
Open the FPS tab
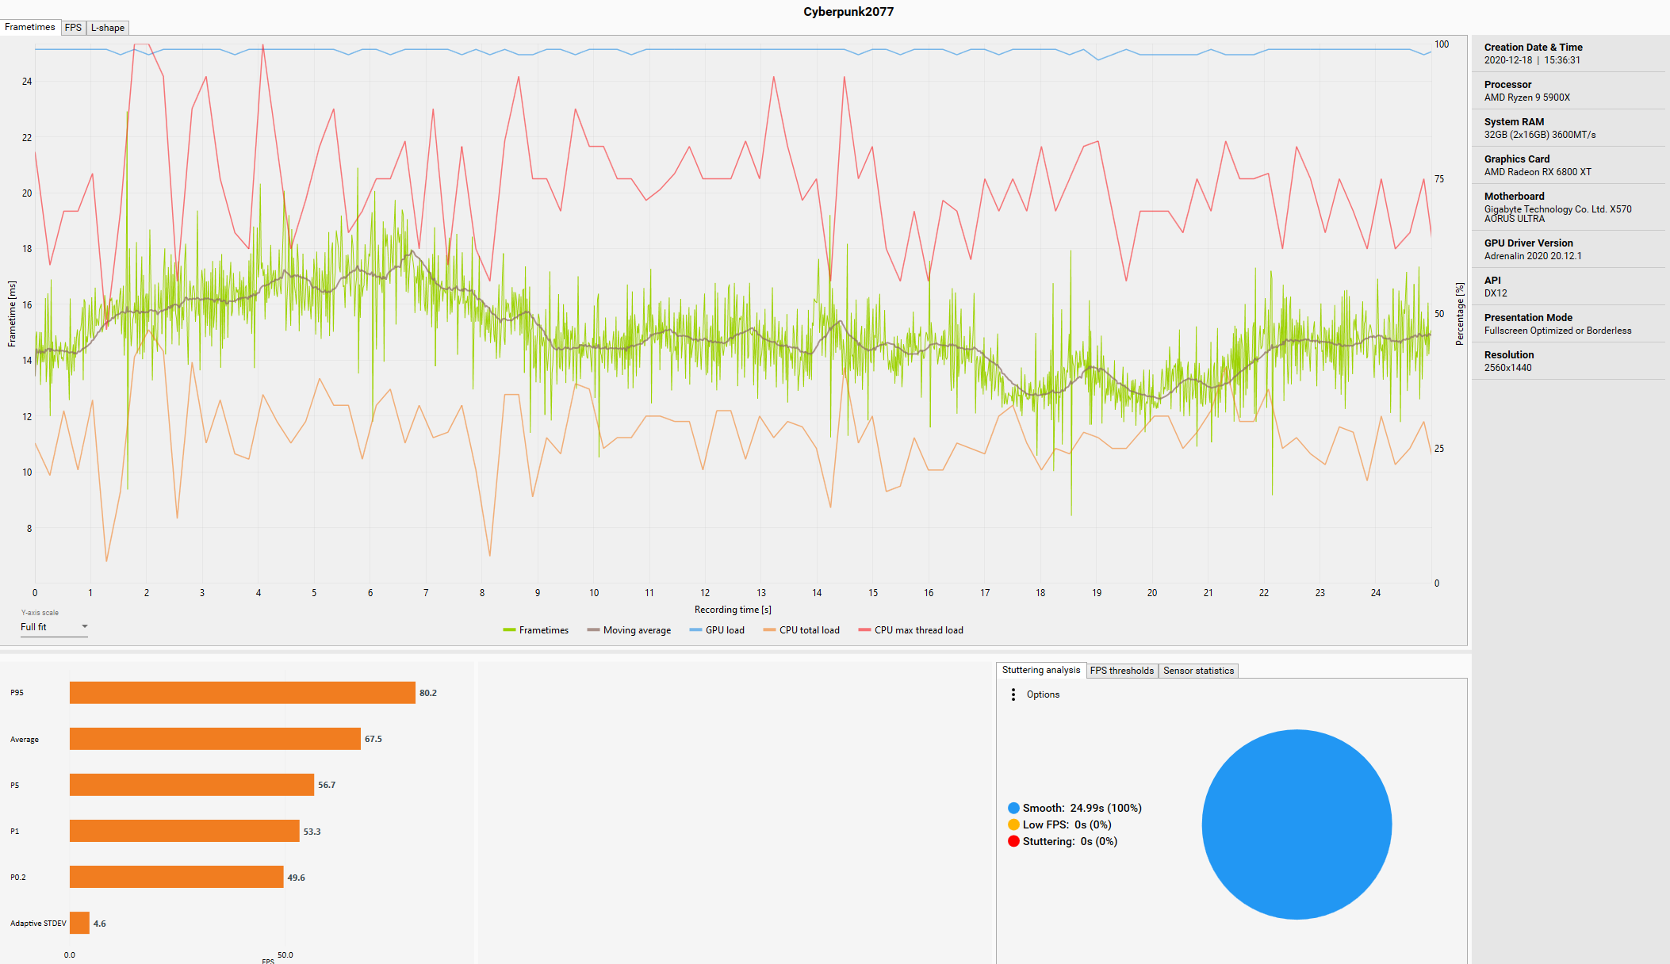(73, 28)
